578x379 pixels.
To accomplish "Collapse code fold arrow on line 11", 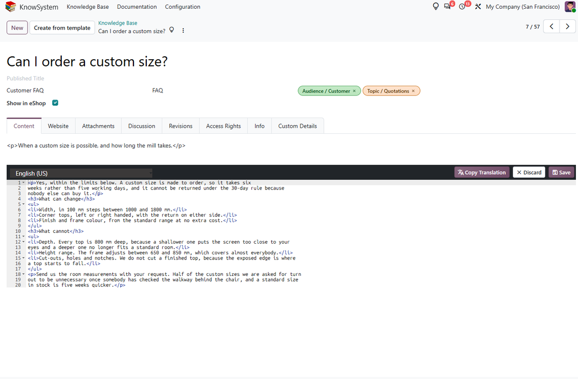I will [x=24, y=236].
